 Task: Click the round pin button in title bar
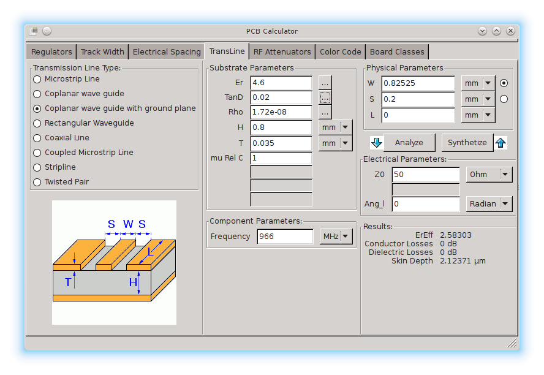pyautogui.click(x=47, y=31)
